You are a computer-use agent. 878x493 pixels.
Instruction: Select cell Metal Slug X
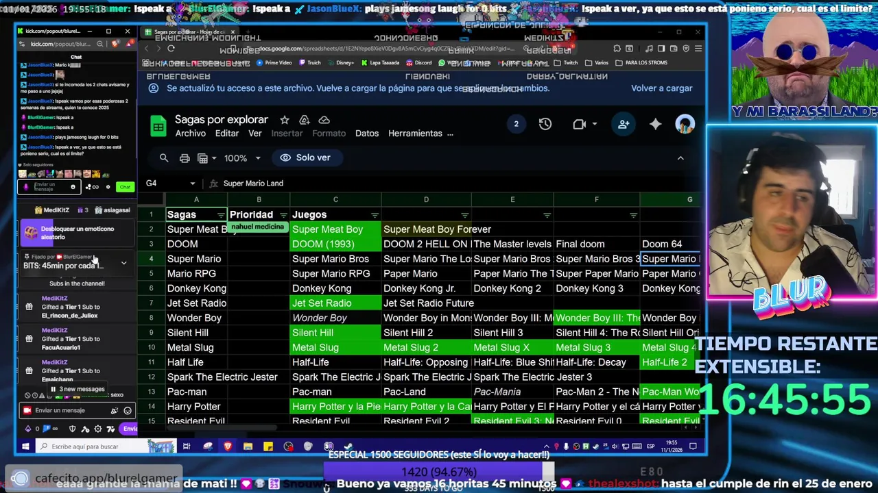(512, 347)
